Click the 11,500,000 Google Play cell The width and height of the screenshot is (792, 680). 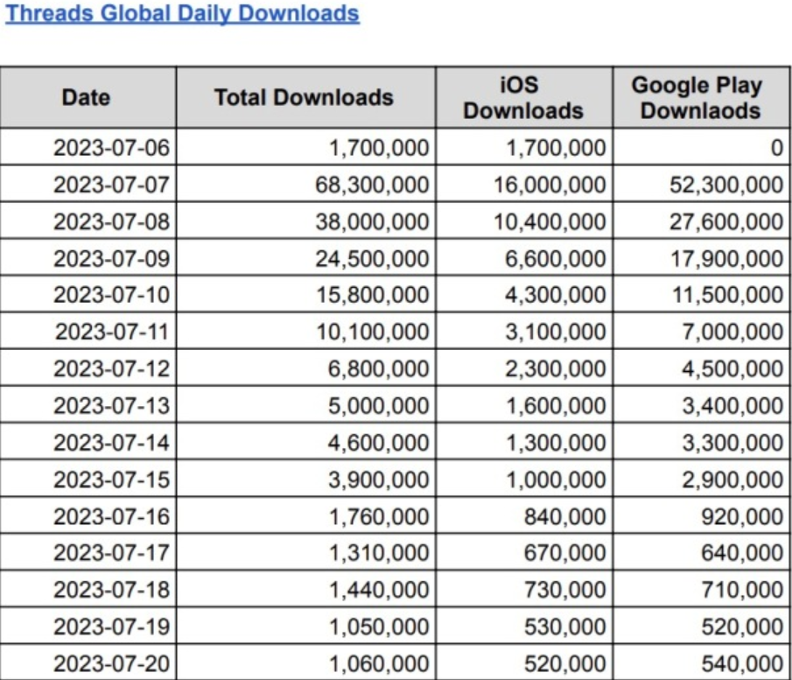coord(701,294)
